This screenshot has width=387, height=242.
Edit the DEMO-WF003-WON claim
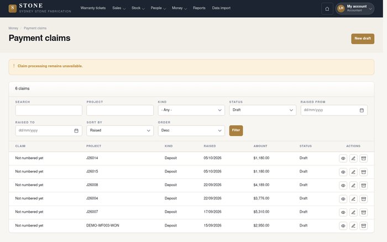(x=353, y=226)
